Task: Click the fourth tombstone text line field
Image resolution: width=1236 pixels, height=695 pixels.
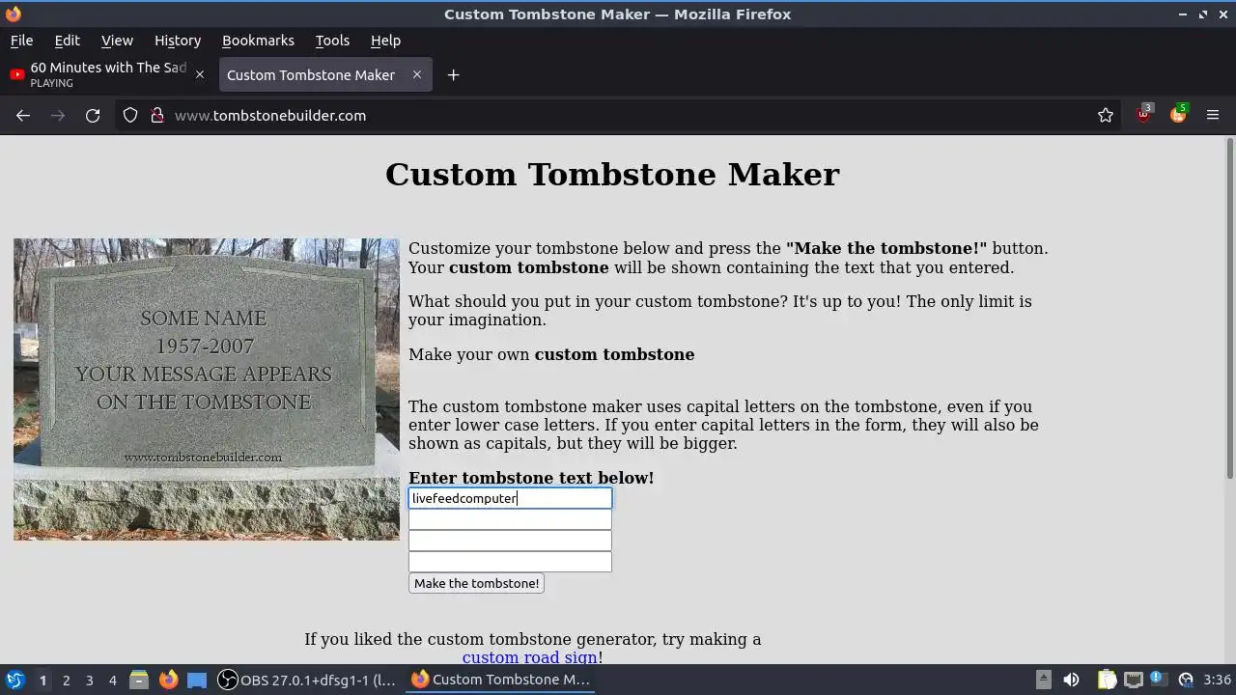Action: [510, 562]
